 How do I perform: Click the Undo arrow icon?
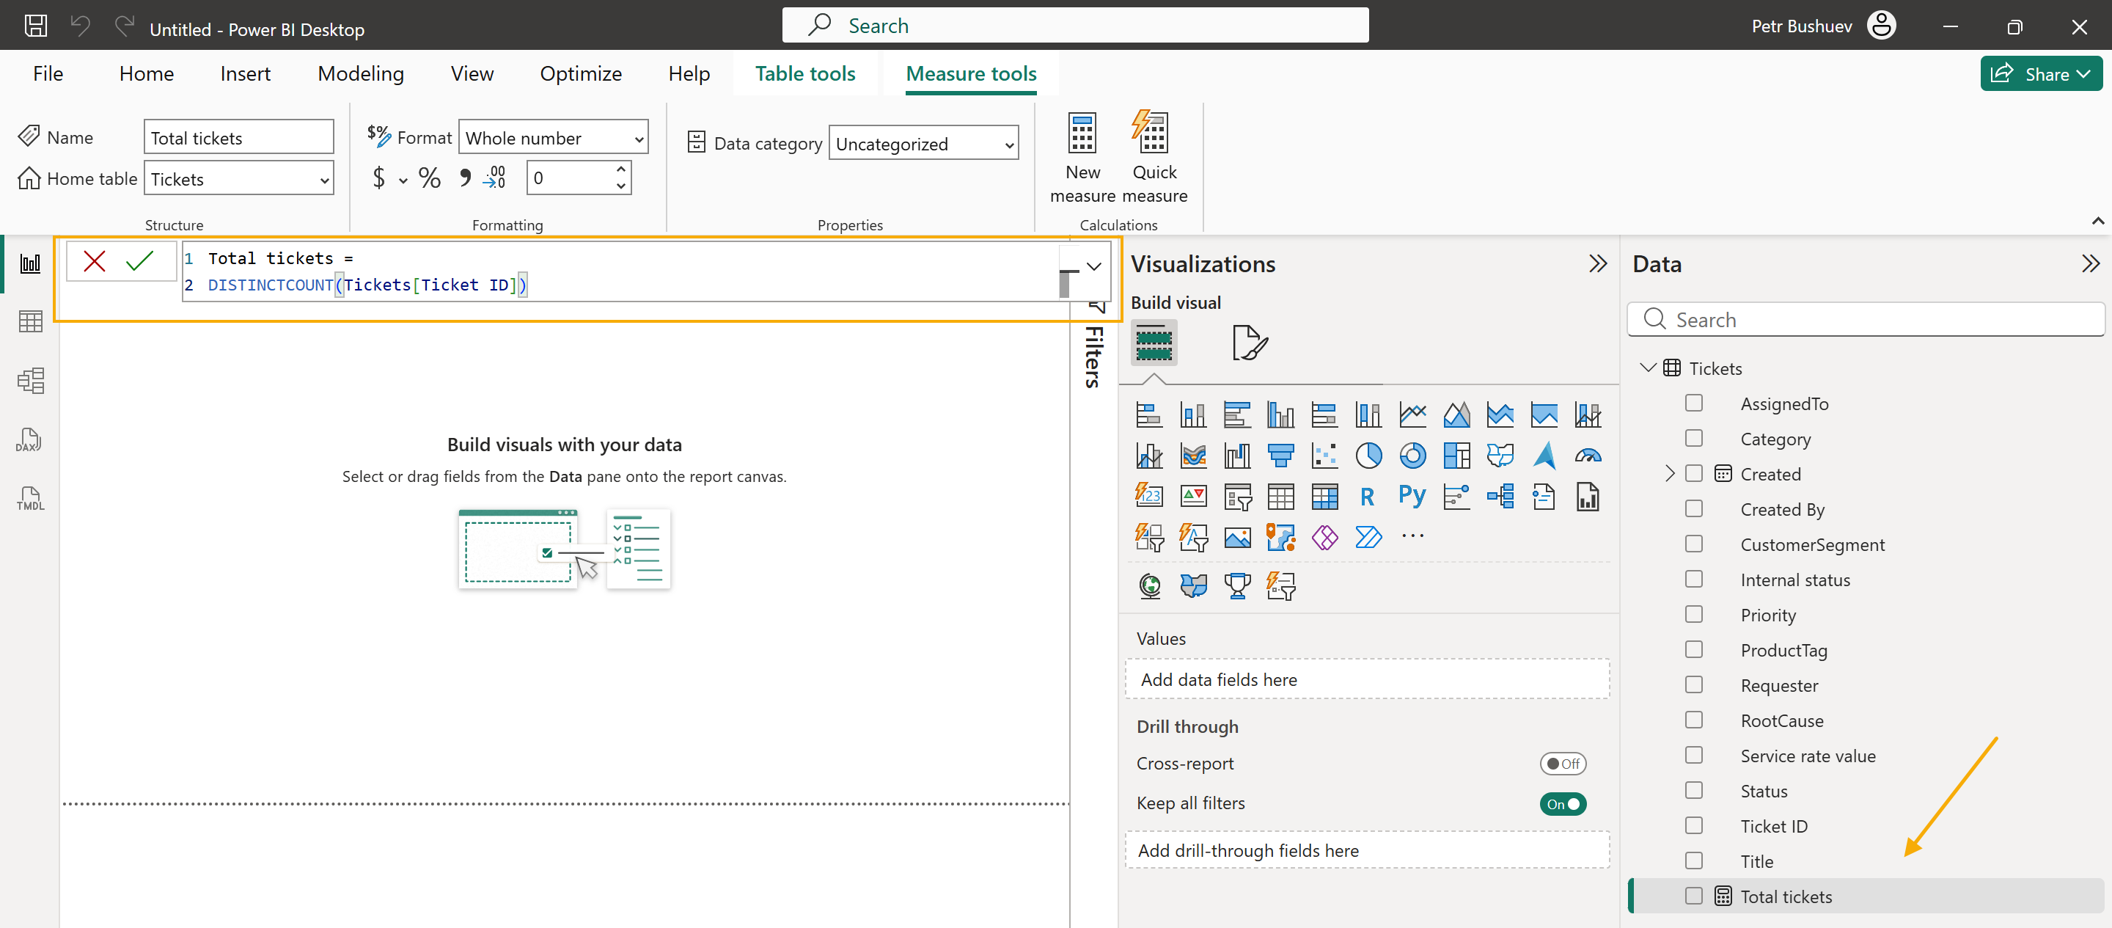[81, 26]
